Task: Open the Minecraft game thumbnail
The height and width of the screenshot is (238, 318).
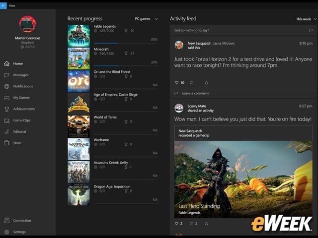Action: 79,59
